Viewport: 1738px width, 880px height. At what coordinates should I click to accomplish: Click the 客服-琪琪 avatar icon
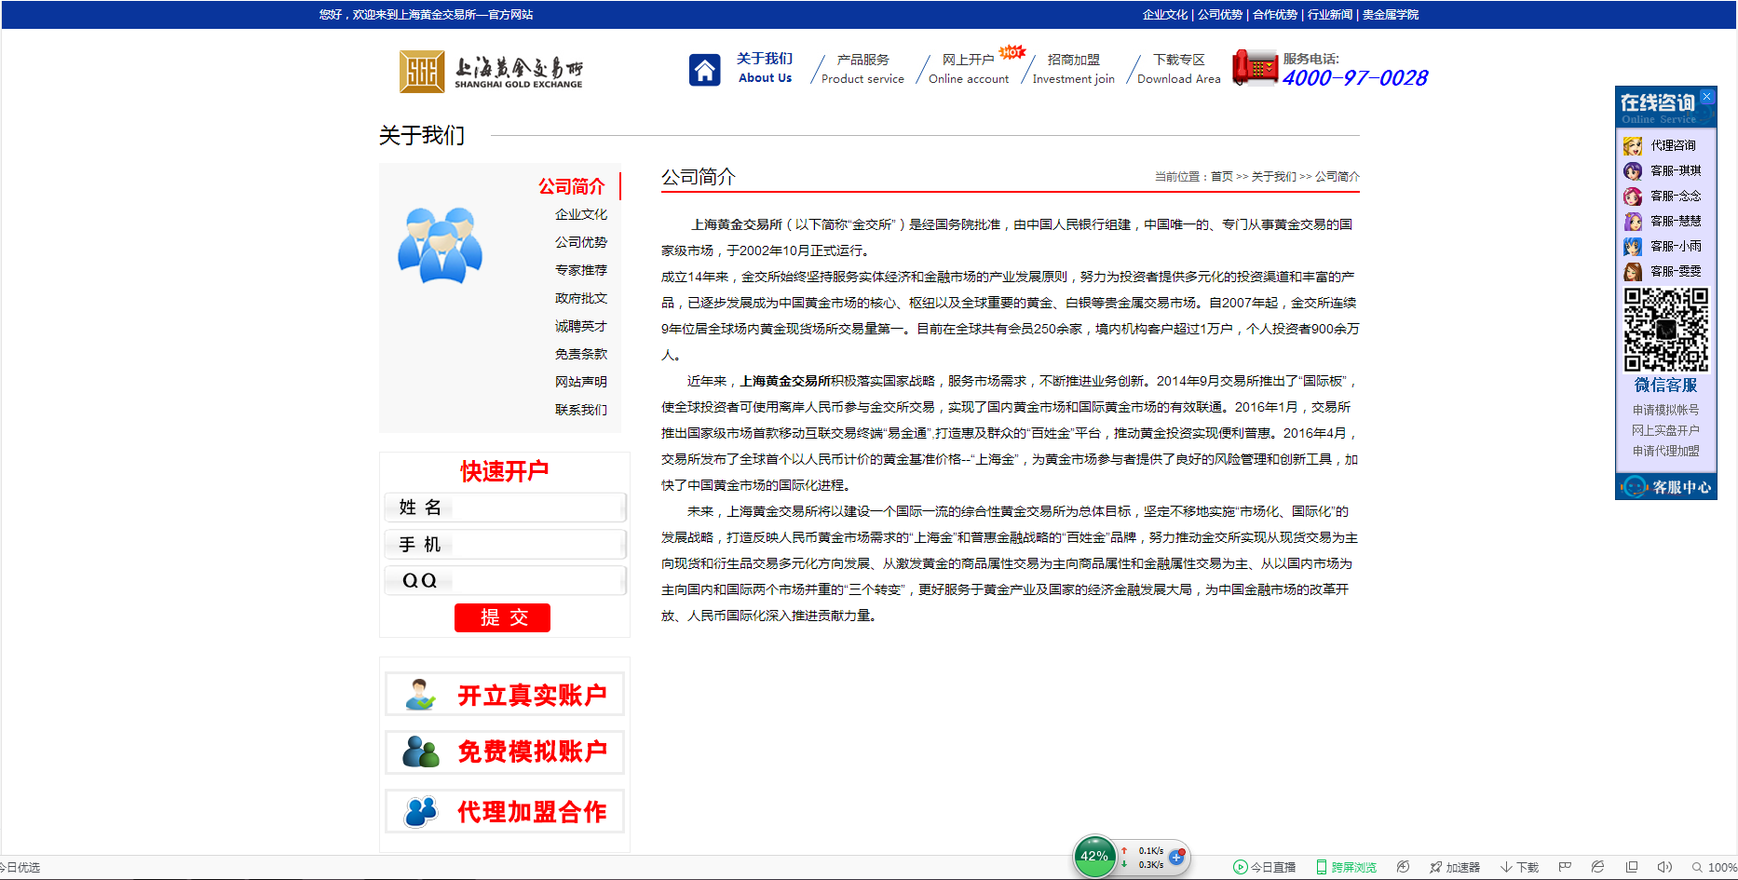tap(1633, 171)
